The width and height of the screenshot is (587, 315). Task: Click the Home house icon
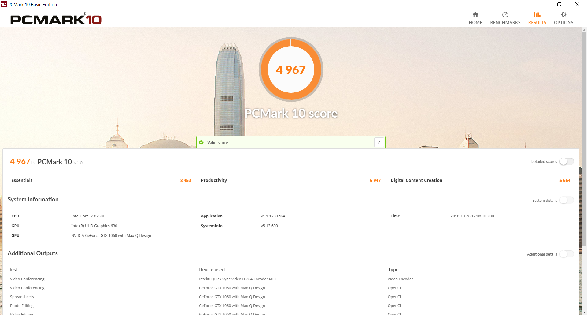(x=475, y=14)
